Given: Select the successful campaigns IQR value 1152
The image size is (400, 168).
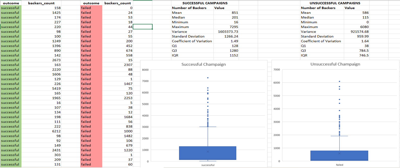Looking at the screenshot, I should (x=234, y=55).
